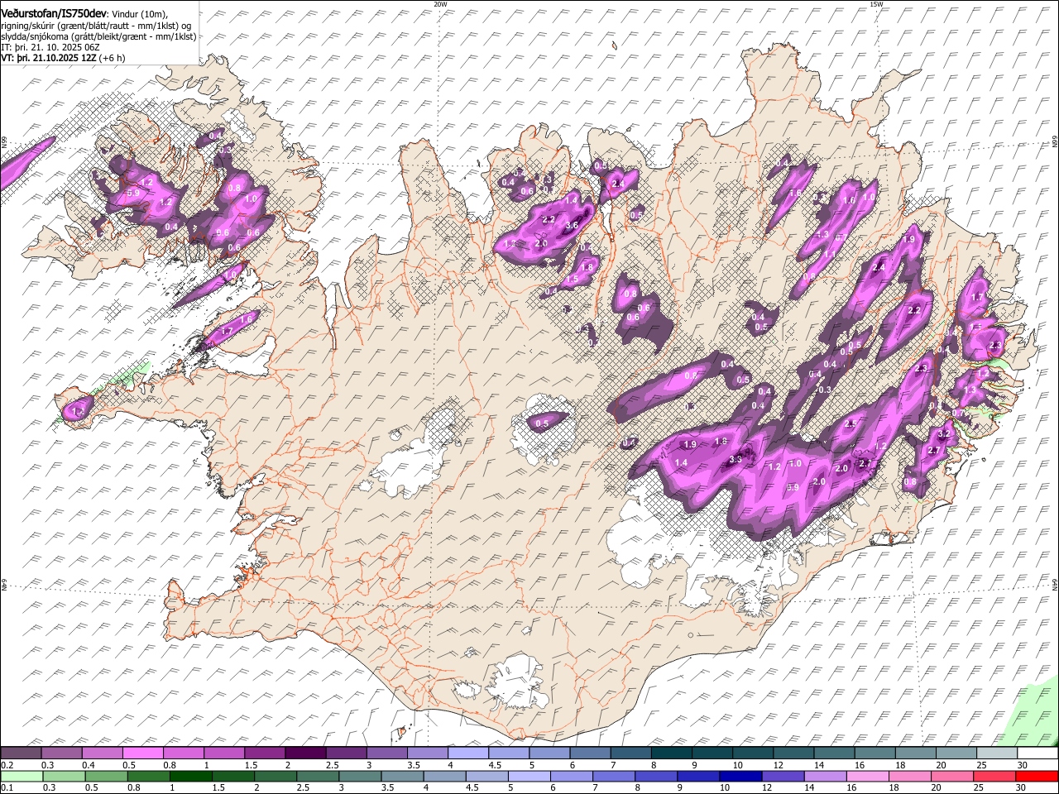This screenshot has height=794, width=1059.
Task: Select bottom legend swatch between 10 and 12
Action: (741, 775)
